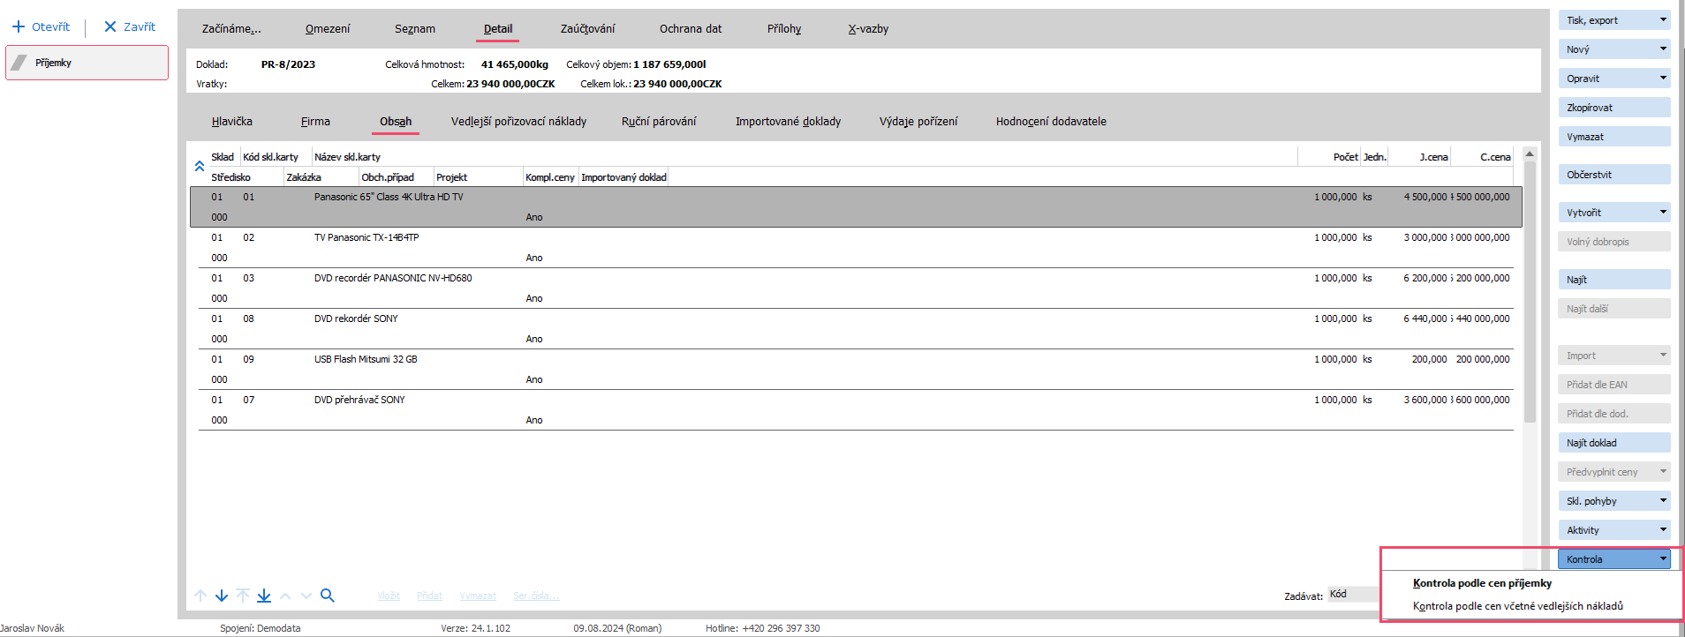Select row TV Panasonic TX-14B4TP
The width and height of the screenshot is (1685, 637).
pyautogui.click(x=856, y=247)
